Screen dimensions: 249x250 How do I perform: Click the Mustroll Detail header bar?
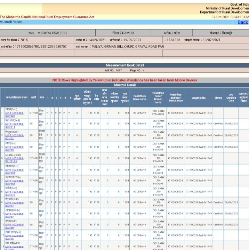click(x=124, y=85)
